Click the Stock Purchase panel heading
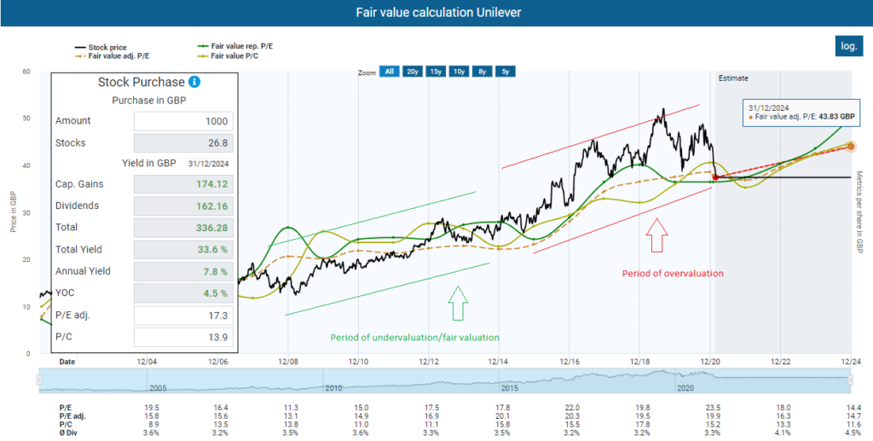The width and height of the screenshot is (873, 441). click(141, 83)
